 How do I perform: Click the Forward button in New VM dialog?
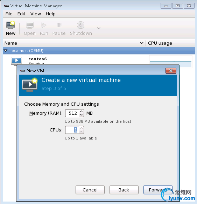pos(158,190)
